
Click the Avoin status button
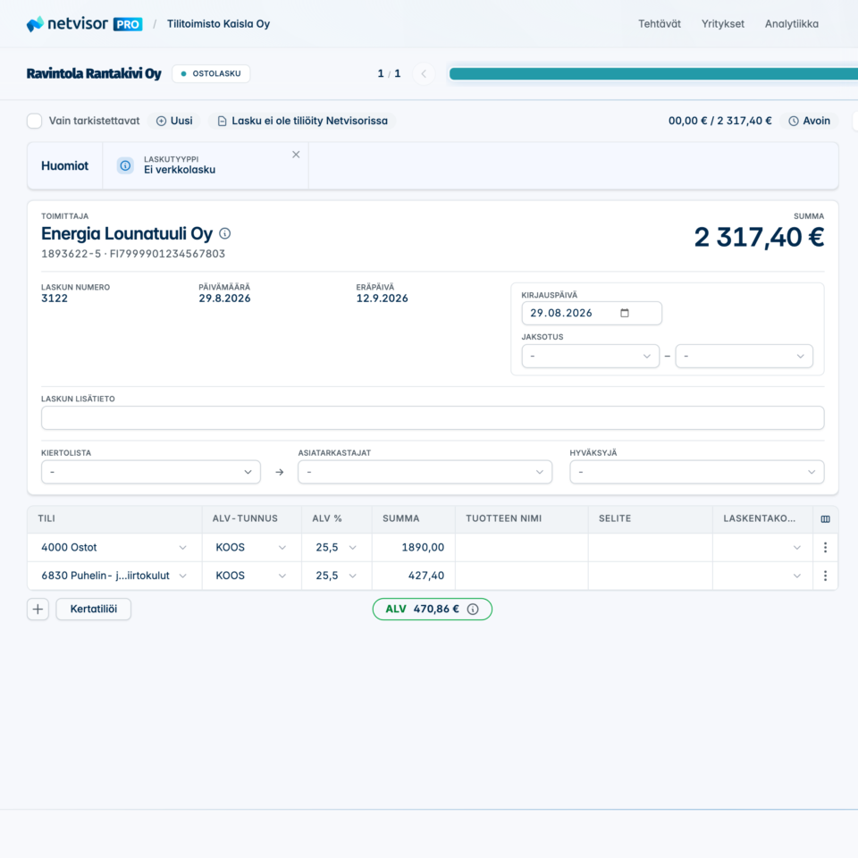click(x=810, y=121)
